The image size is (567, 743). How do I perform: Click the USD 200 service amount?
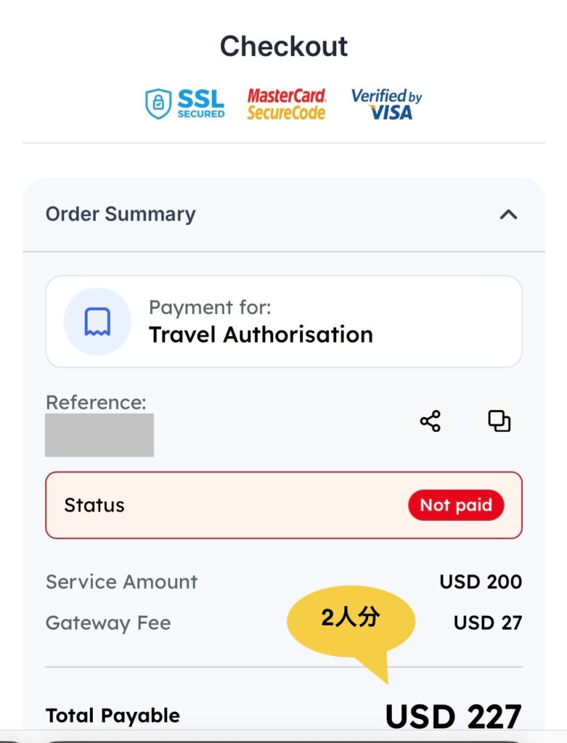click(481, 582)
